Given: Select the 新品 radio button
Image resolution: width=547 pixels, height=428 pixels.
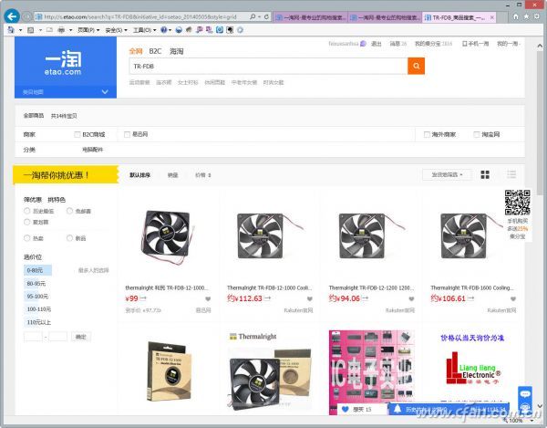Looking at the screenshot, I should pyautogui.click(x=70, y=238).
